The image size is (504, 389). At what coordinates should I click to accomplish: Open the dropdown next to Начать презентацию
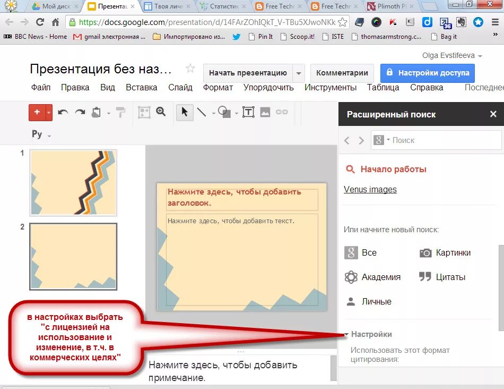tap(299, 73)
